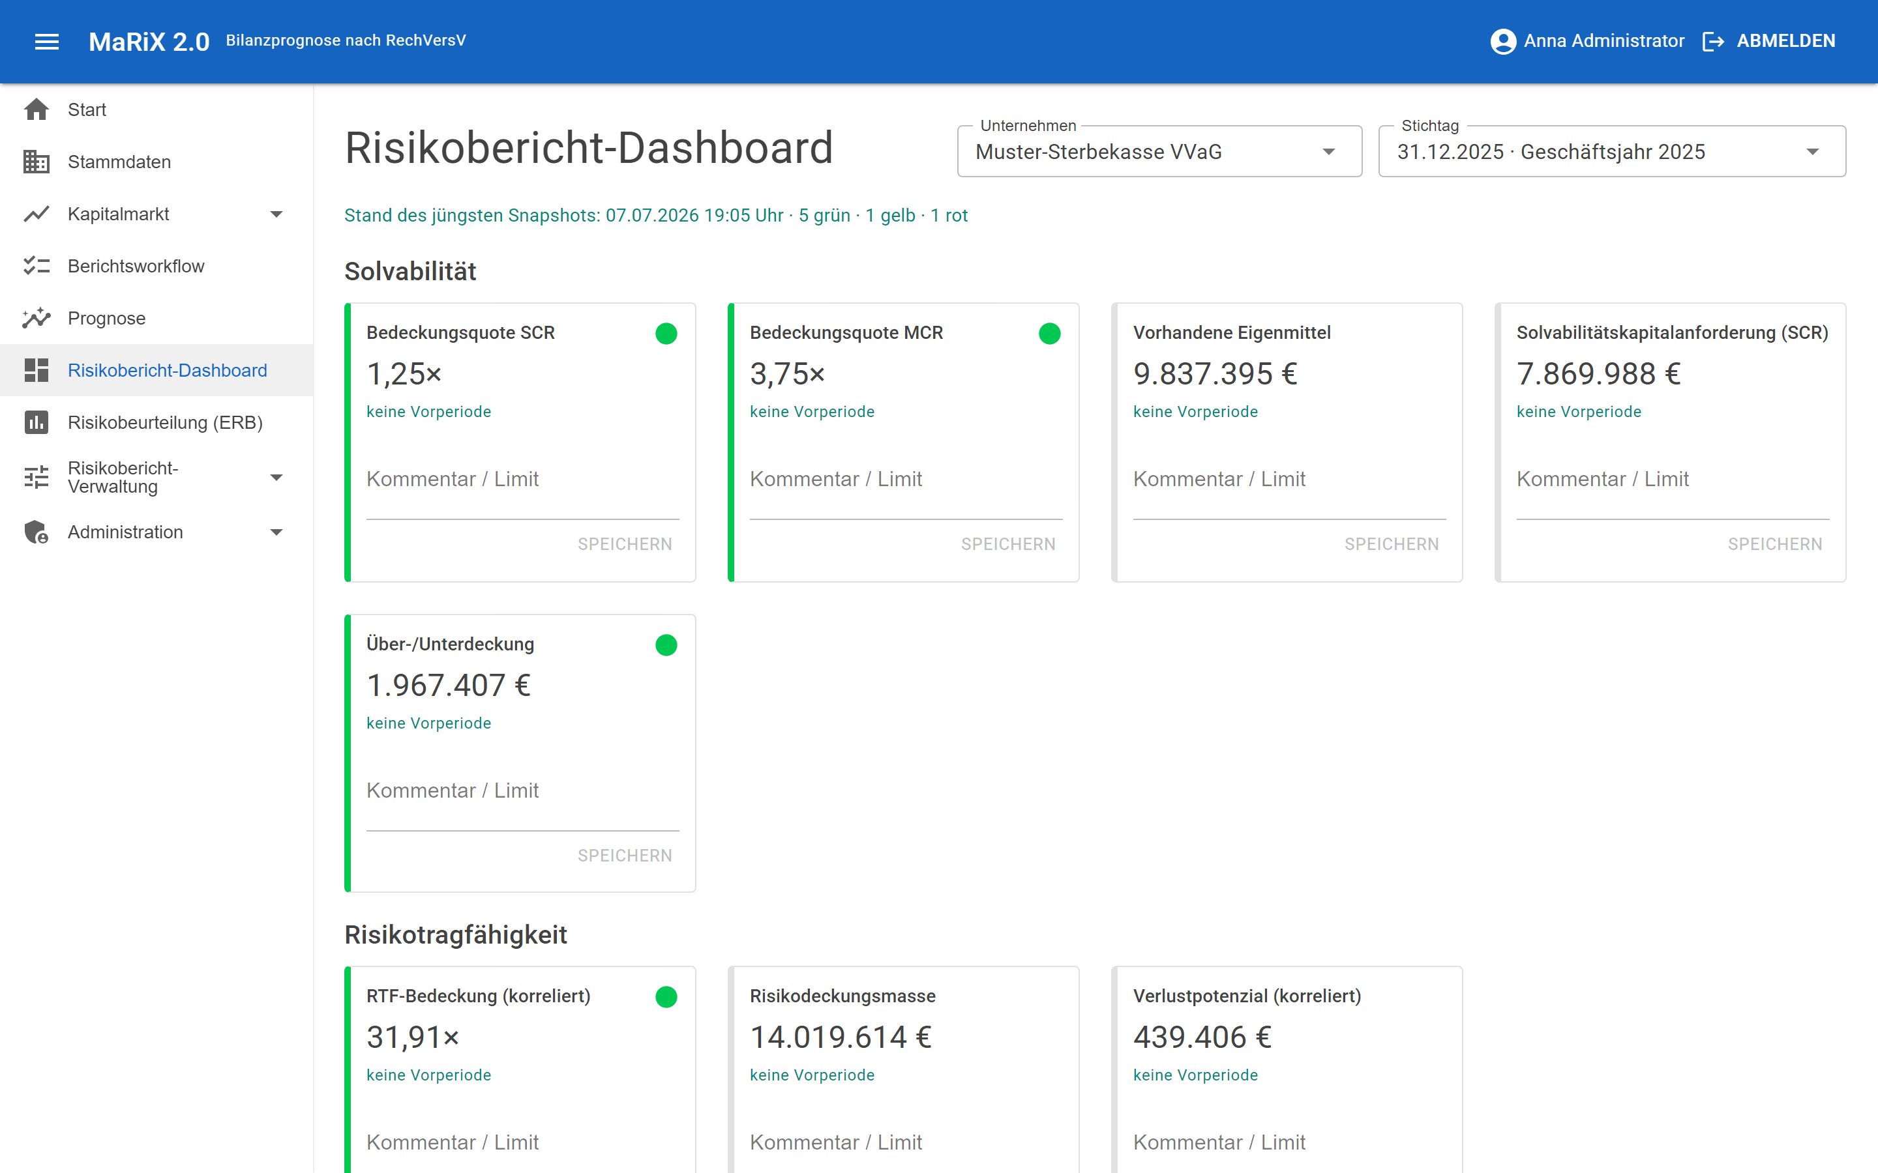This screenshot has height=1173, width=1878.
Task: Open the Stichtag dropdown
Action: [x=1612, y=151]
